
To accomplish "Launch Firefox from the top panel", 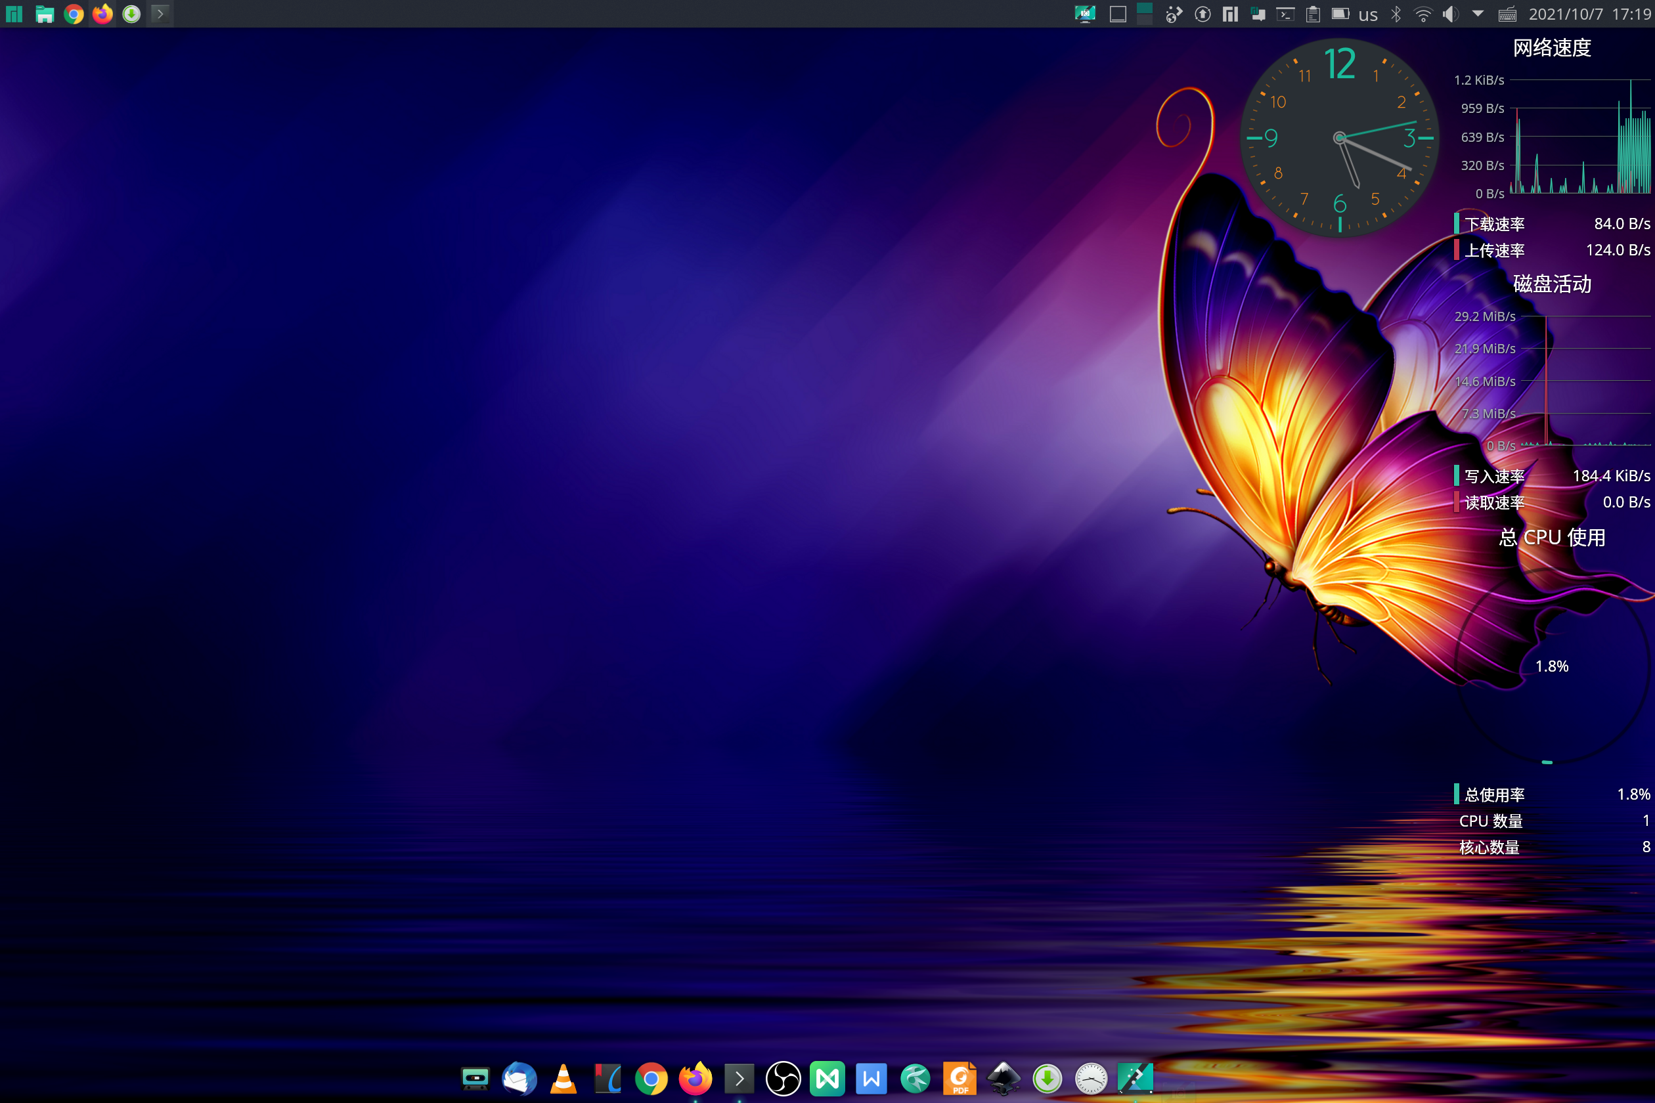I will click(x=102, y=14).
